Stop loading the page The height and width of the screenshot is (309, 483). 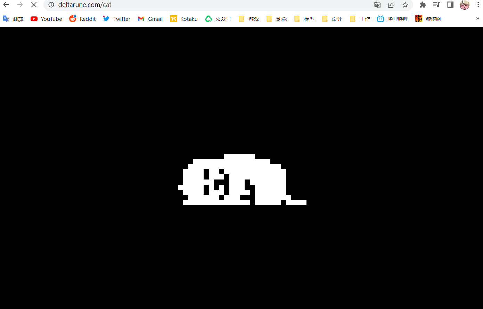pyautogui.click(x=34, y=5)
